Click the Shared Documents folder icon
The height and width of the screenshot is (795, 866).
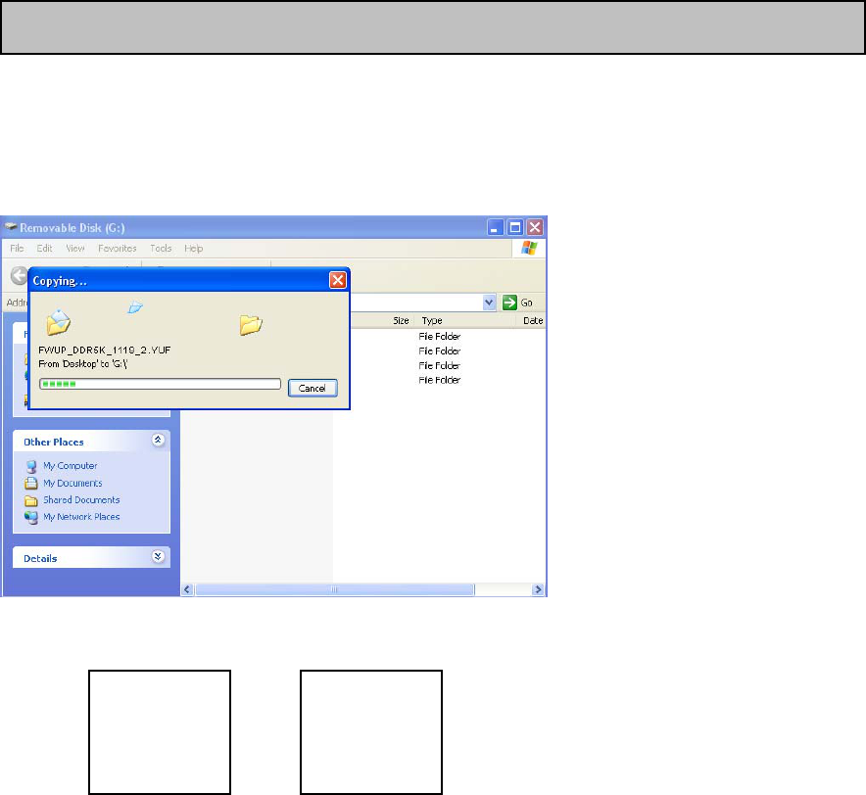(x=31, y=500)
